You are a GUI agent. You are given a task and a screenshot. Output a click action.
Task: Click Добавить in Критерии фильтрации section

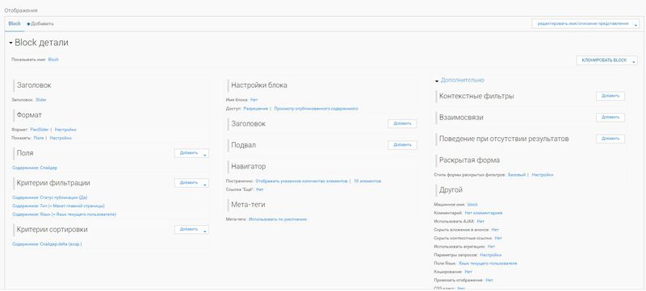189,182
